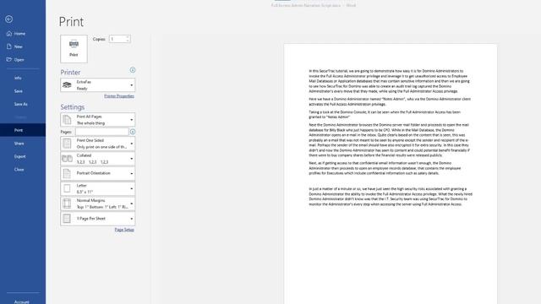Click the Open folder icon
Screen dimensions: 541x304
(x=9, y=60)
